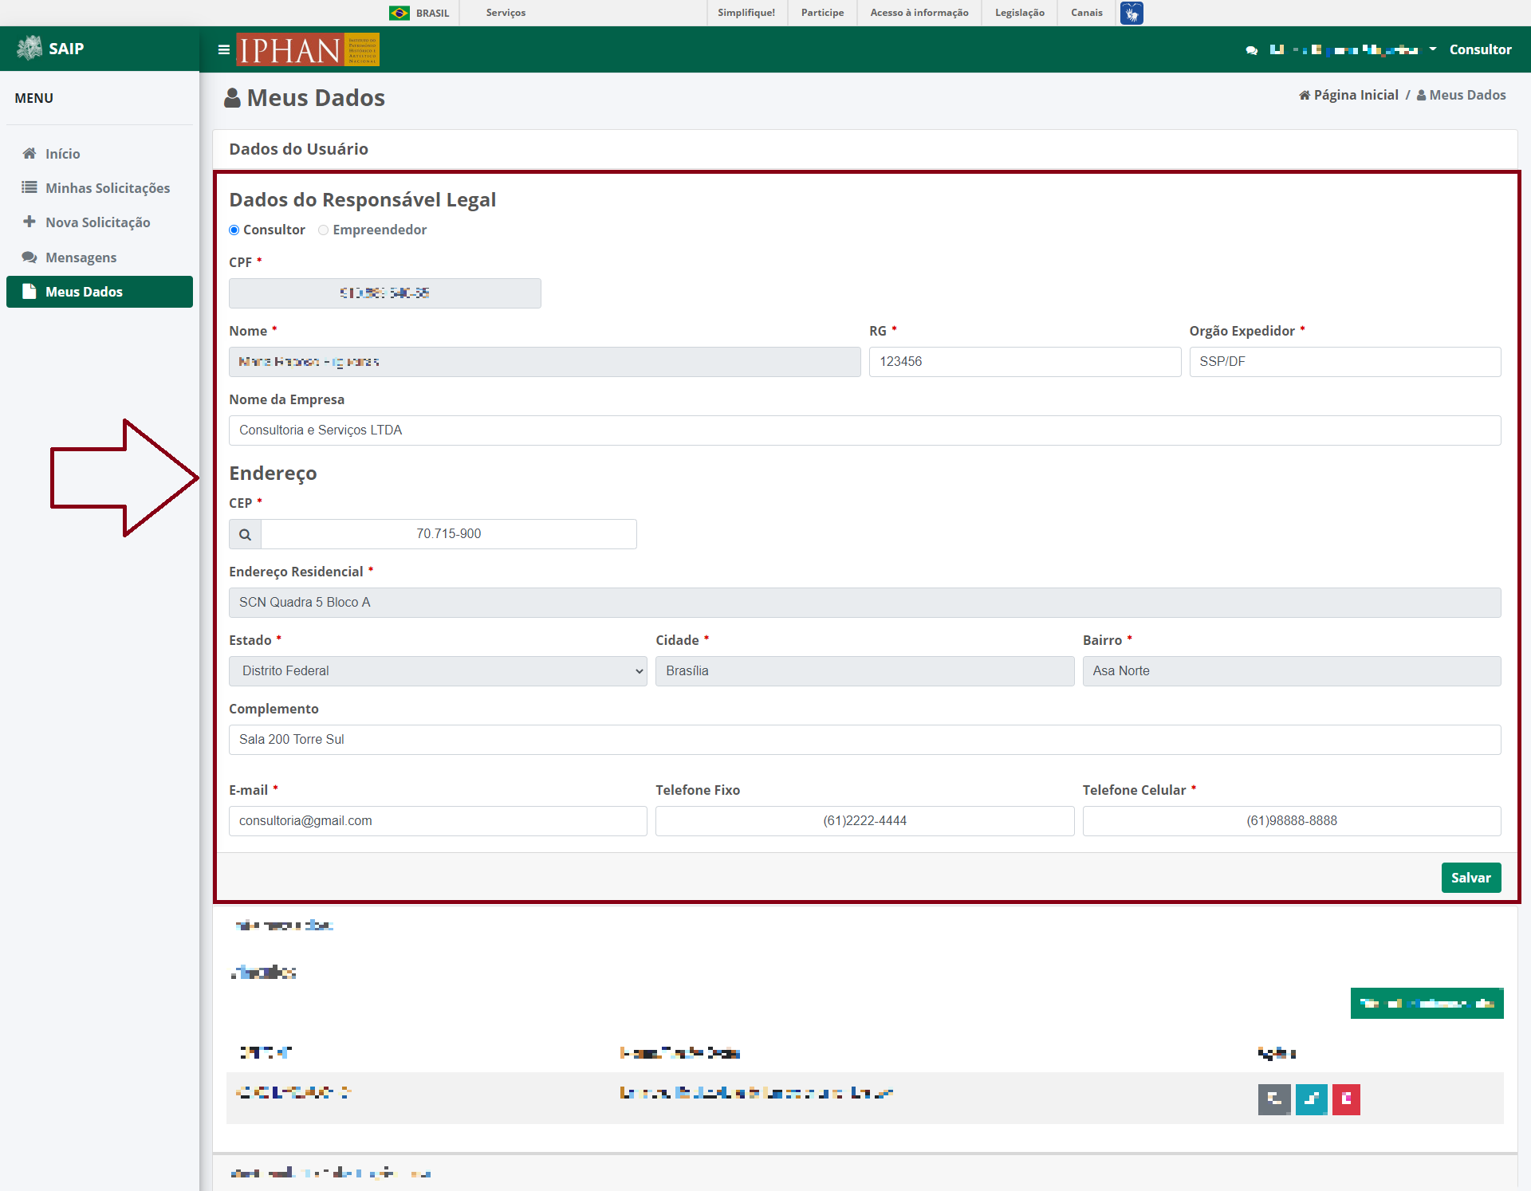The image size is (1531, 1191).
Task: Open Acesso à informação link
Action: (x=919, y=13)
